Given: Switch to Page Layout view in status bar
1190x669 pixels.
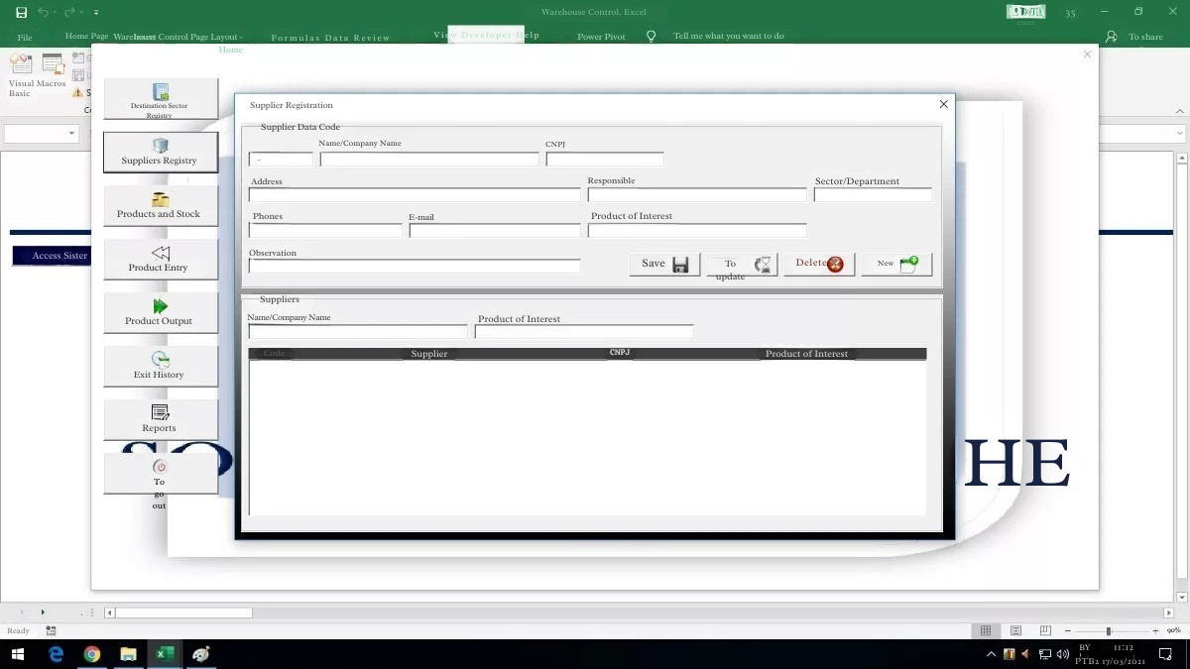Looking at the screenshot, I should click(1015, 630).
